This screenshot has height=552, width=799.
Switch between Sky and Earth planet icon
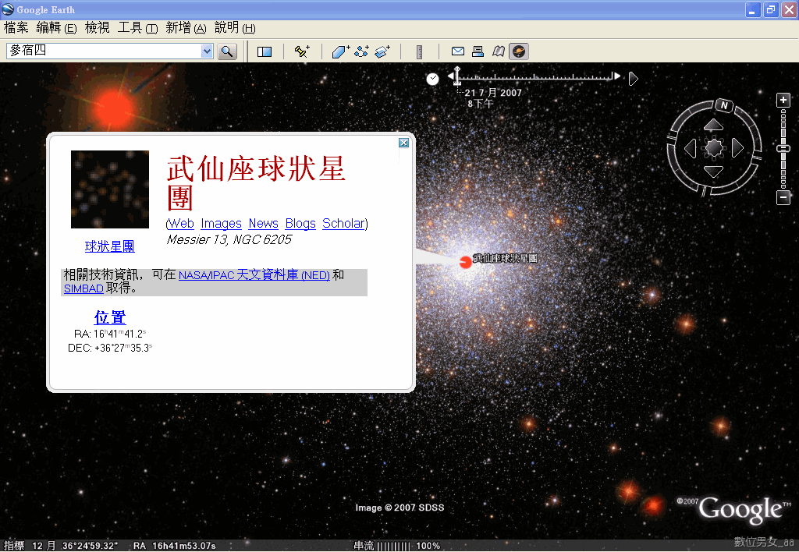519,51
